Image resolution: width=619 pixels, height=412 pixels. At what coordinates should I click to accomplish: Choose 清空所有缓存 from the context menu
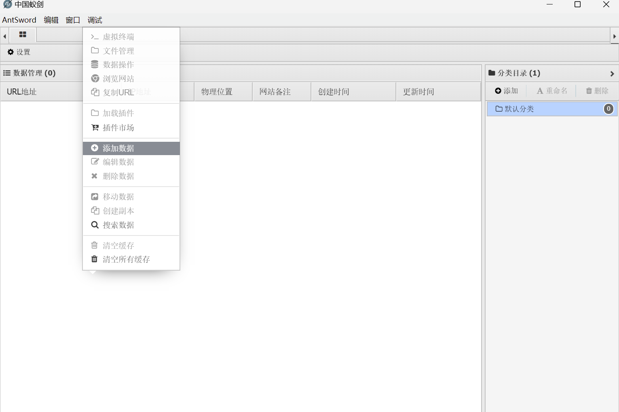click(x=131, y=259)
